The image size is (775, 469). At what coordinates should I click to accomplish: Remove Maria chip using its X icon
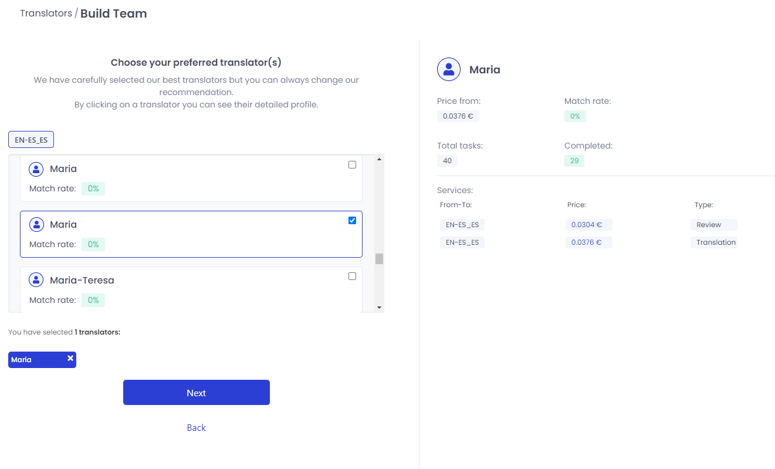coord(70,358)
